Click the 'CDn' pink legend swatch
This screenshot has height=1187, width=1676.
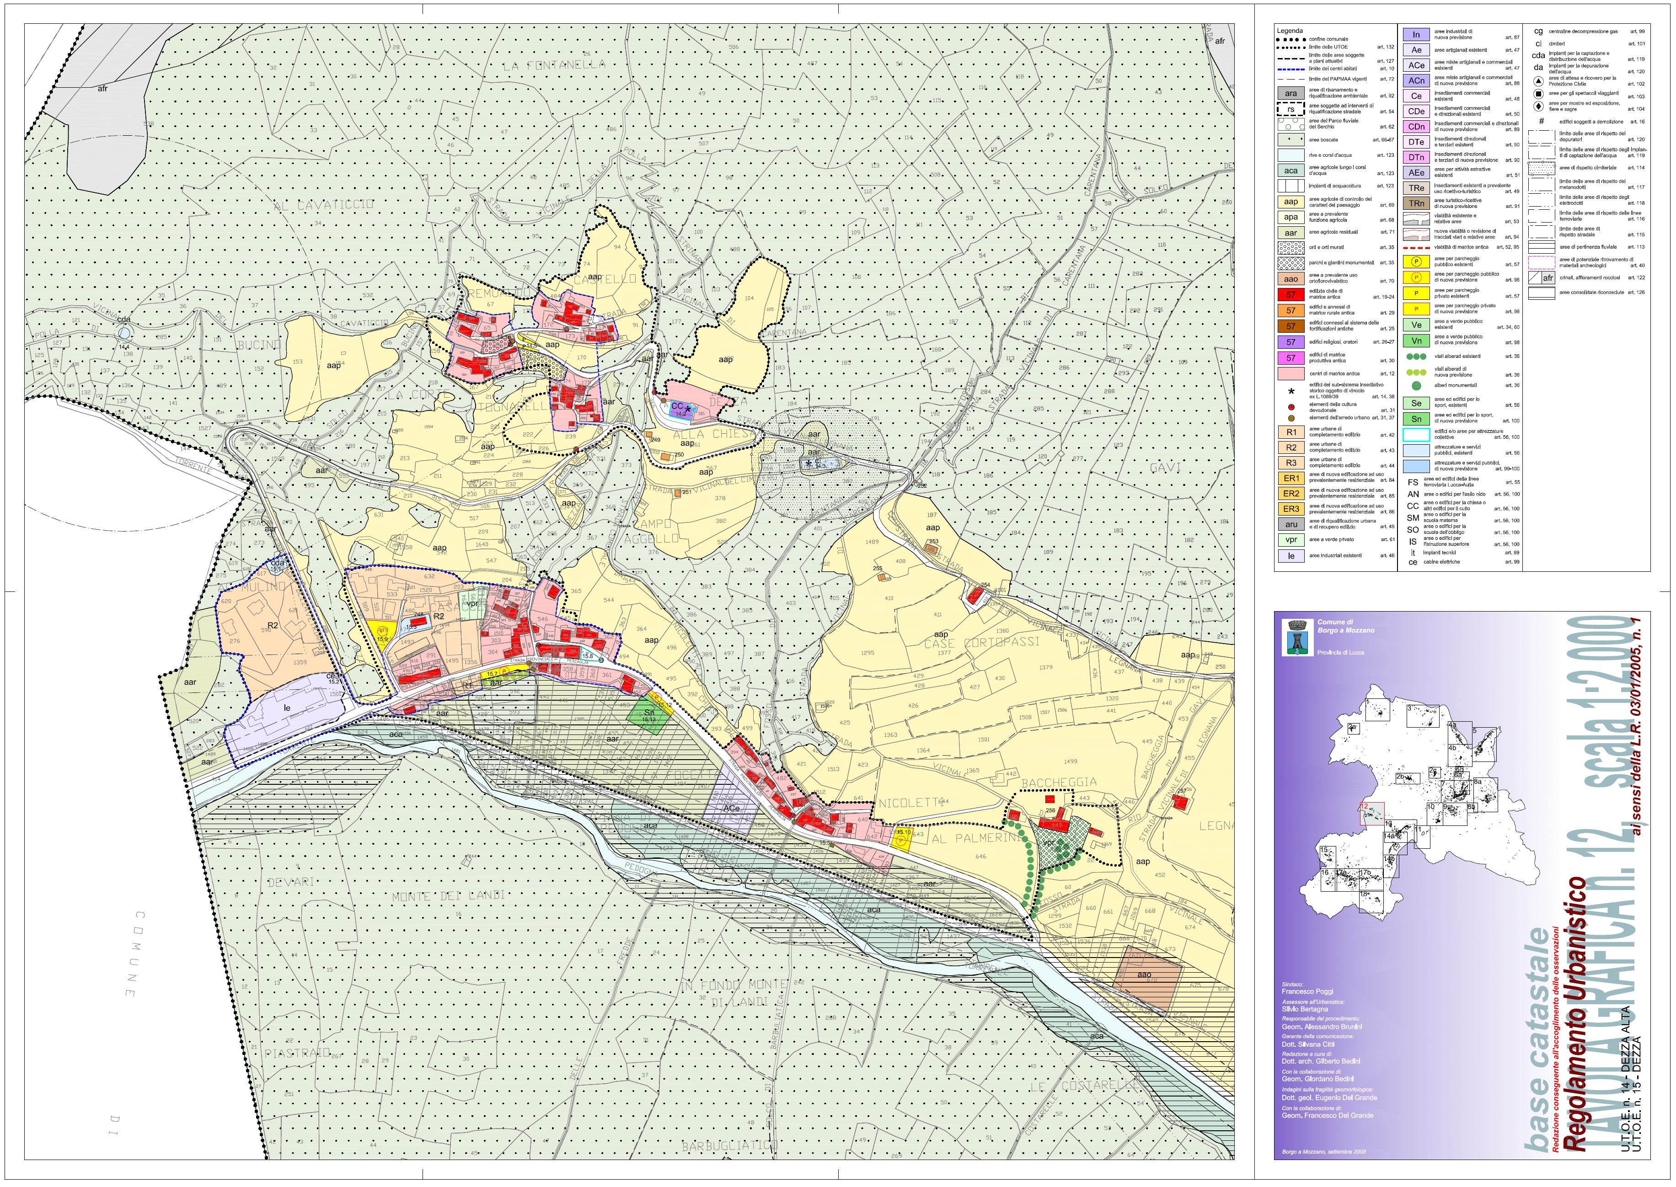point(1416,127)
